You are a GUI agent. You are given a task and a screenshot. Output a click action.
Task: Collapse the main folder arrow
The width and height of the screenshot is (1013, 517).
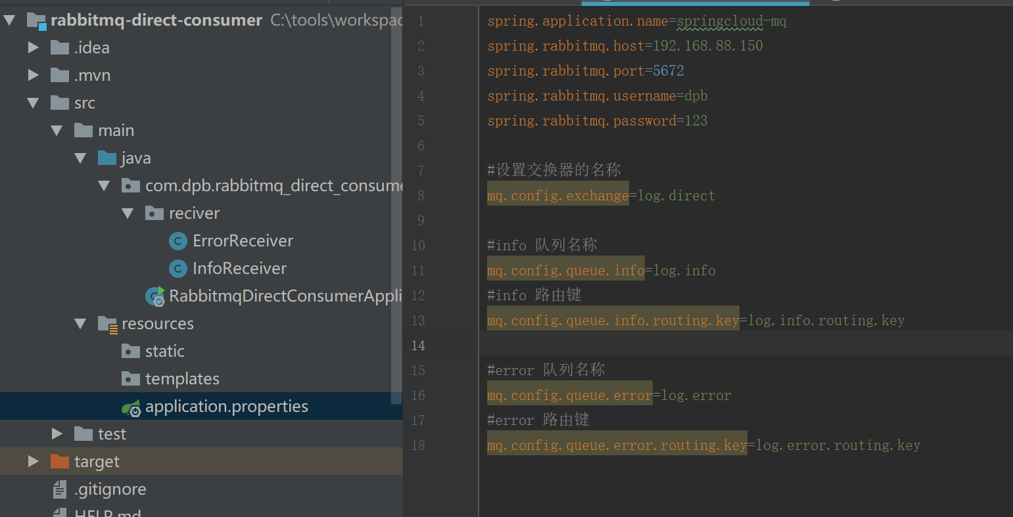57,131
